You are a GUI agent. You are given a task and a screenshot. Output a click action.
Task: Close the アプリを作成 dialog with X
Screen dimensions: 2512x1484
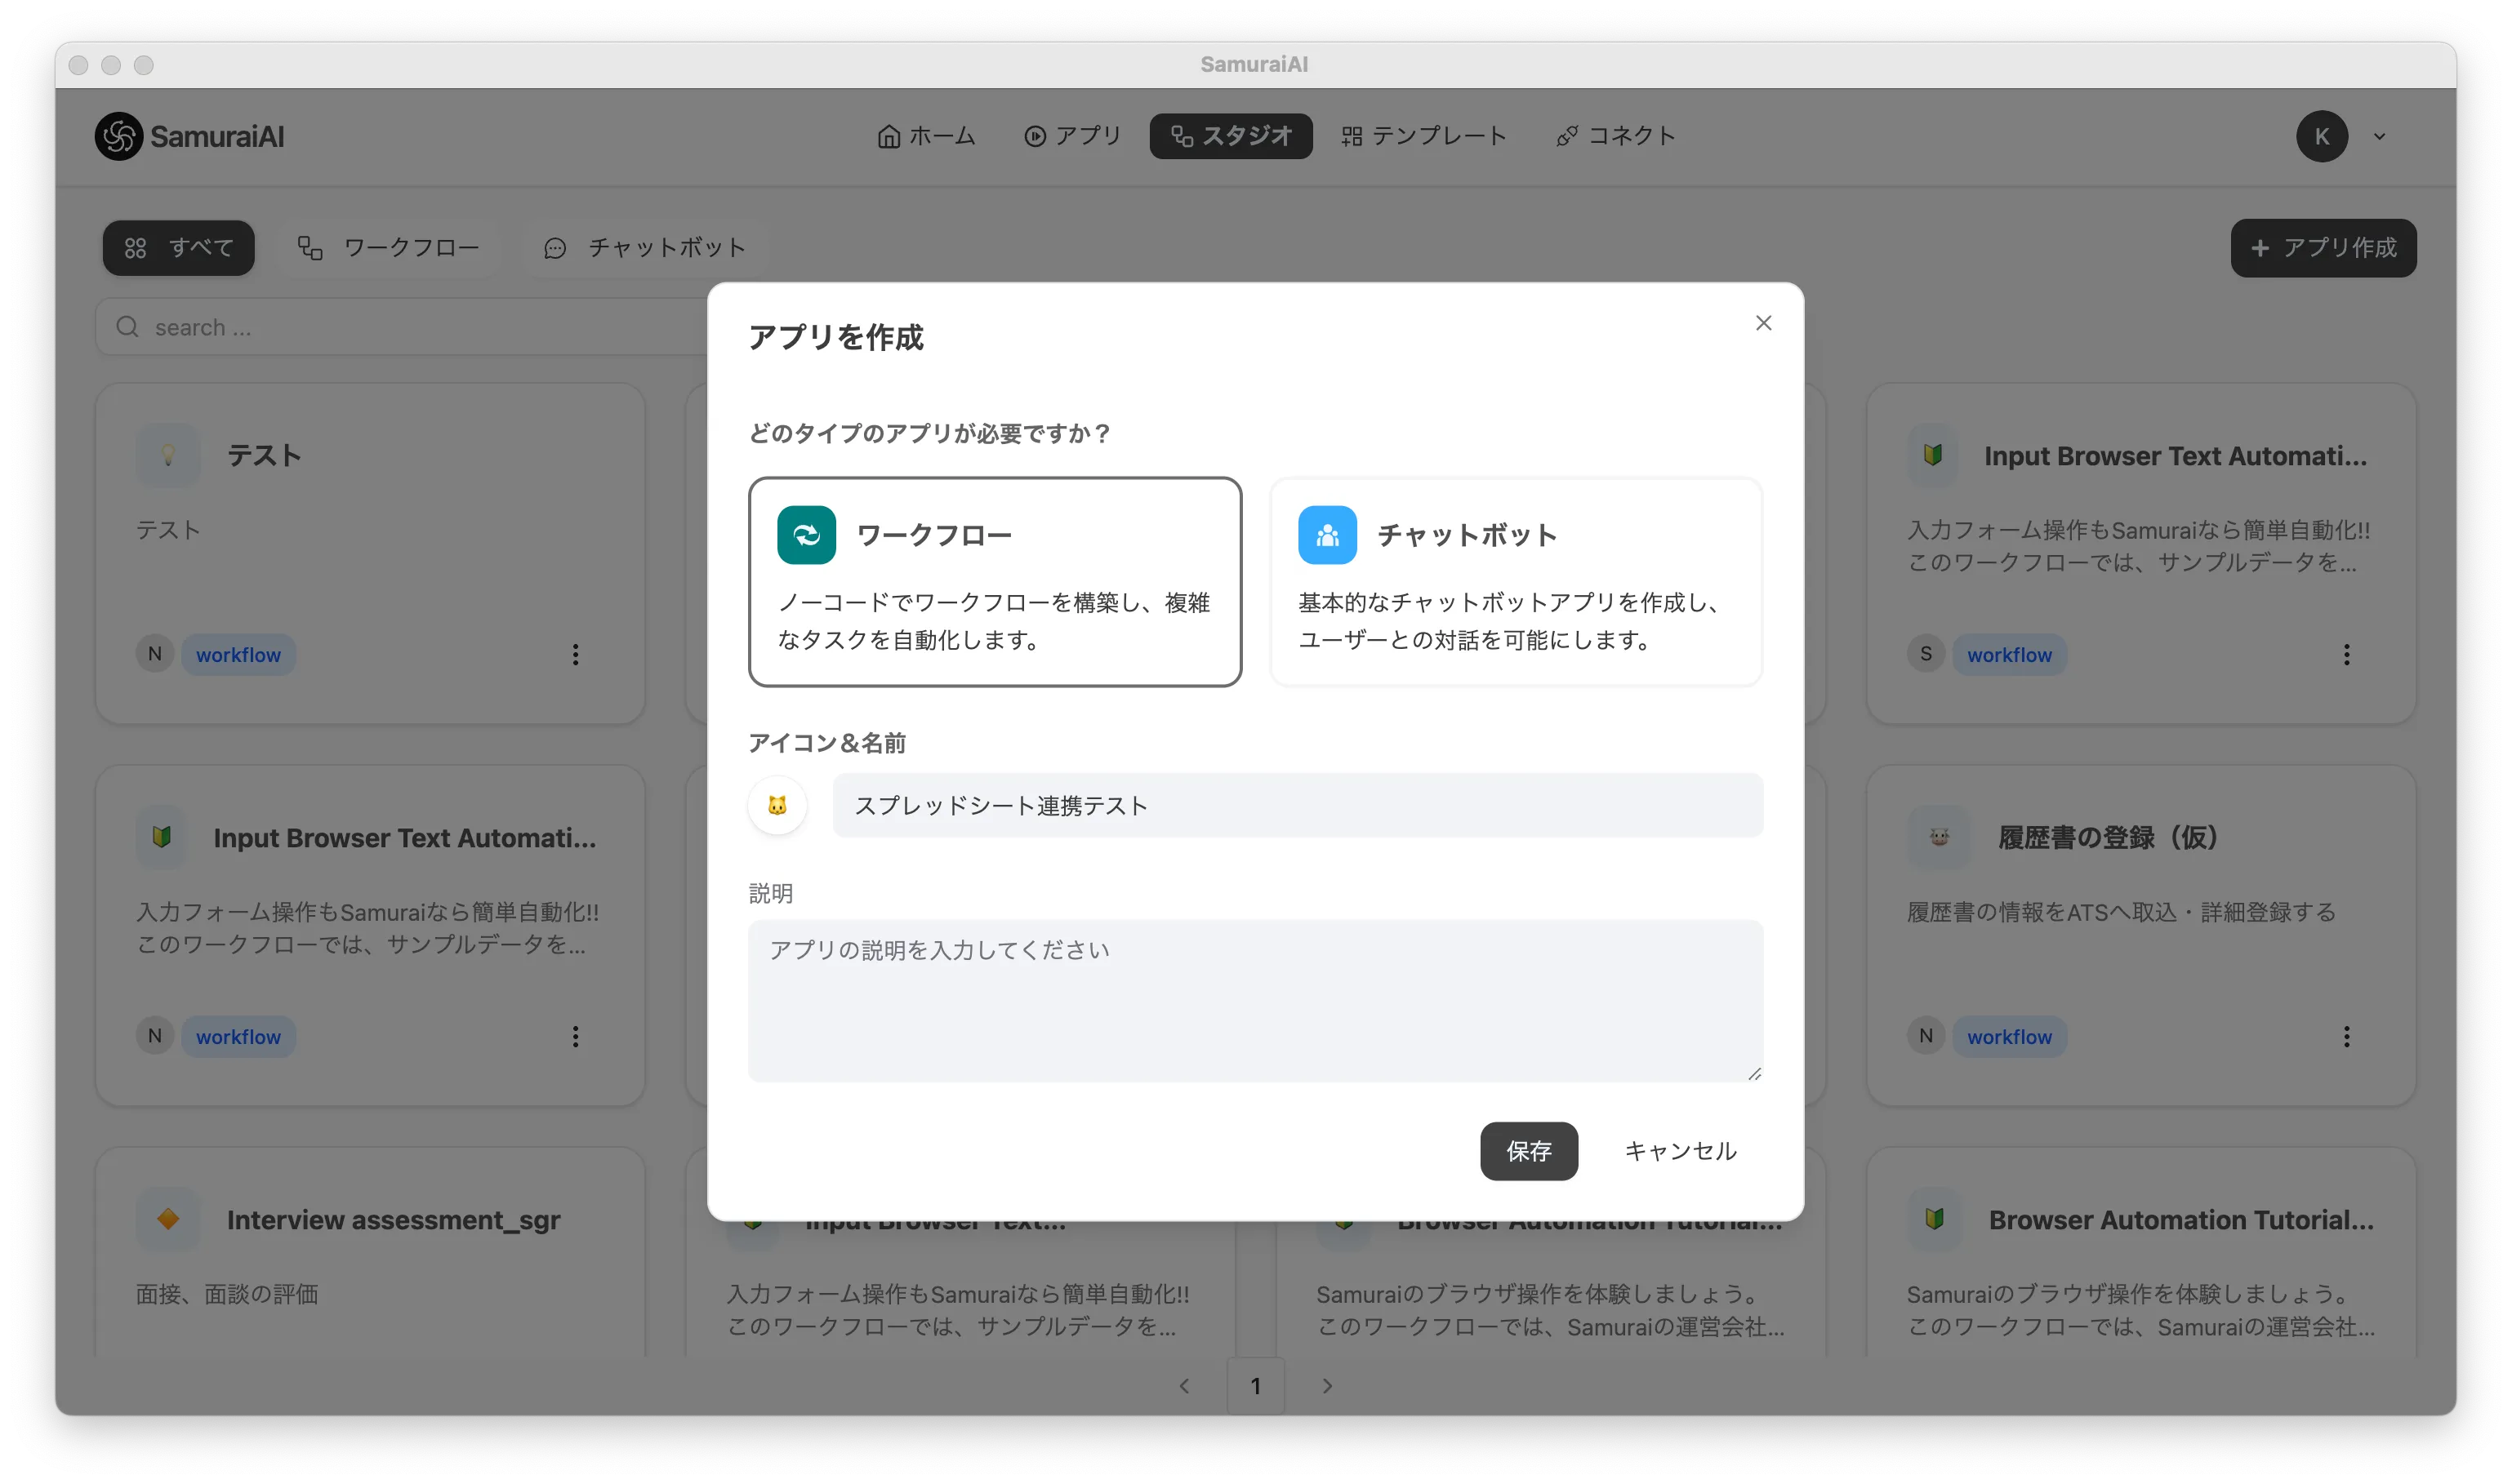(1762, 323)
